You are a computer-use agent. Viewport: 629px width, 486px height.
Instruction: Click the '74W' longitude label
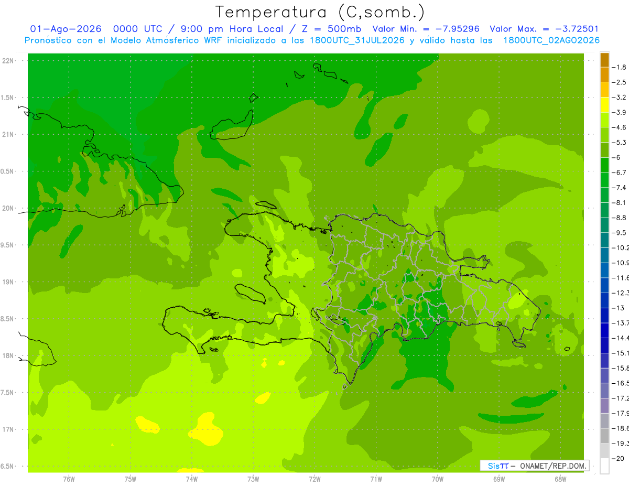tap(192, 479)
